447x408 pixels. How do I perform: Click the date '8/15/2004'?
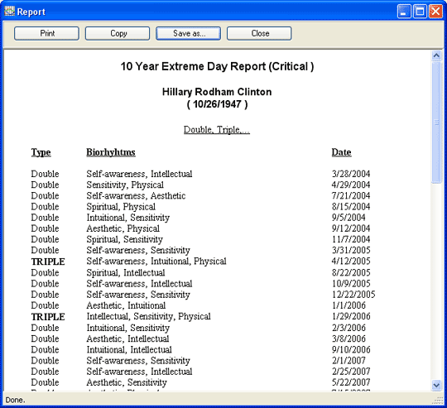tap(351, 207)
